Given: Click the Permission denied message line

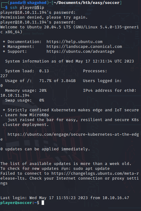Looking at the screenshot, I should [x=44, y=17].
